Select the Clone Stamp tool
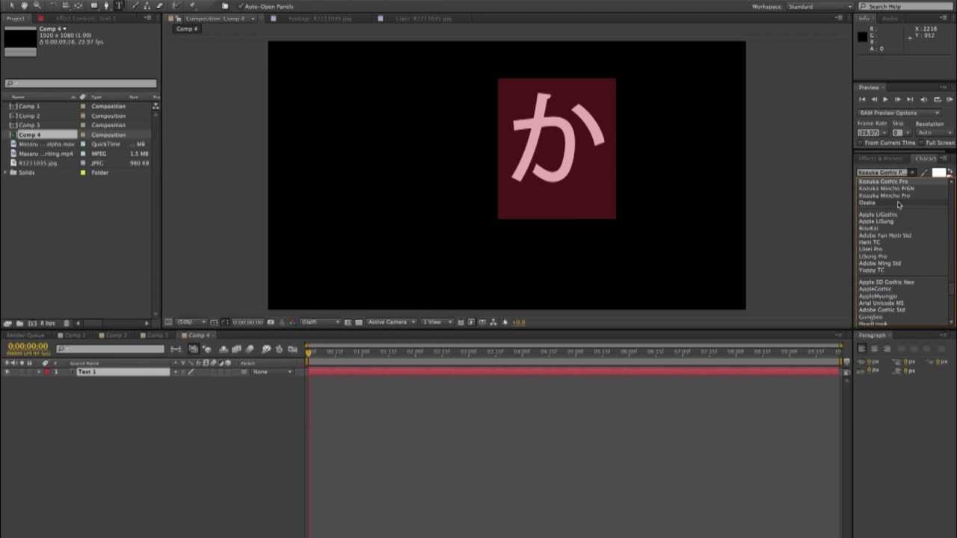 (147, 6)
